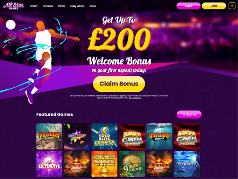The image size is (238, 179).
Task: Open the user account profile icon
Action: 232,6
